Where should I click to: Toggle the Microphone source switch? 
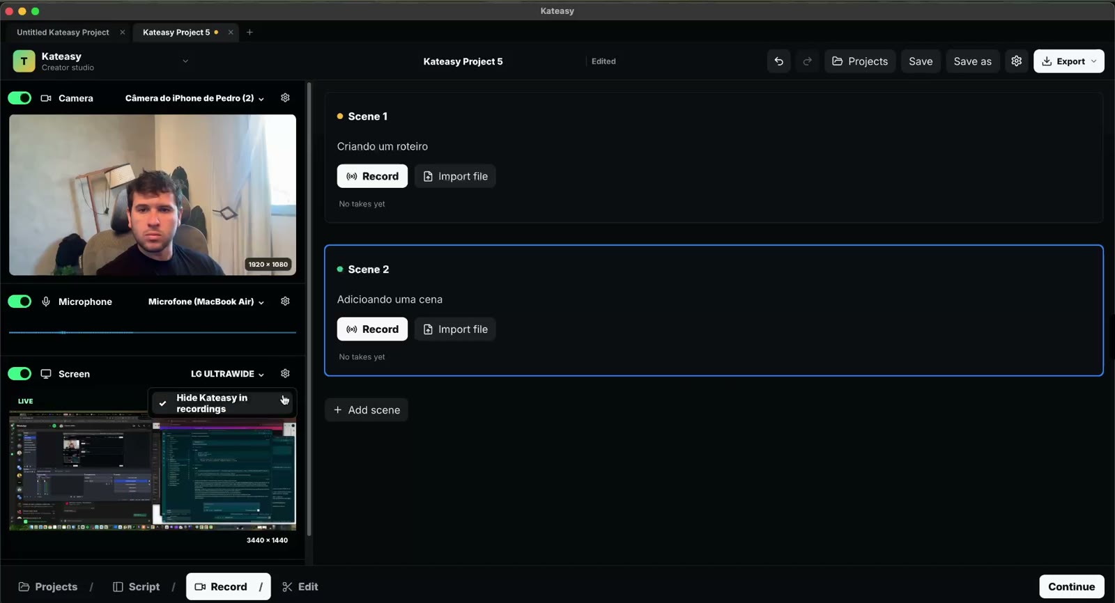click(x=20, y=301)
